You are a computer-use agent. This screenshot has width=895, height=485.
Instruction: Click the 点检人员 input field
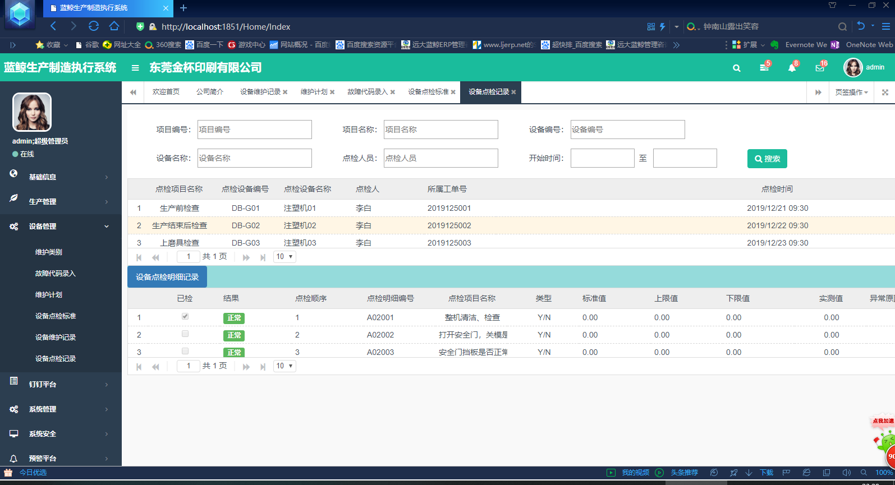[x=440, y=158]
